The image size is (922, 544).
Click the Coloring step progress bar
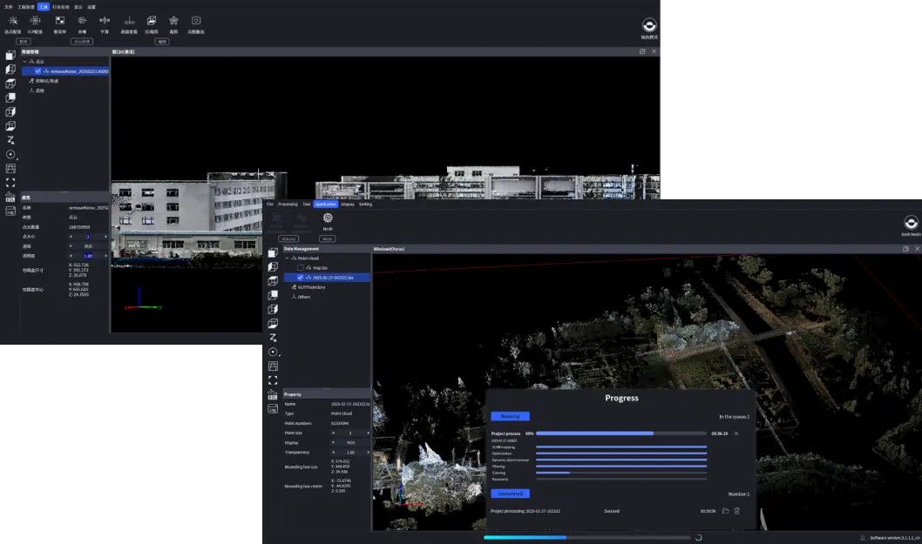click(x=621, y=473)
